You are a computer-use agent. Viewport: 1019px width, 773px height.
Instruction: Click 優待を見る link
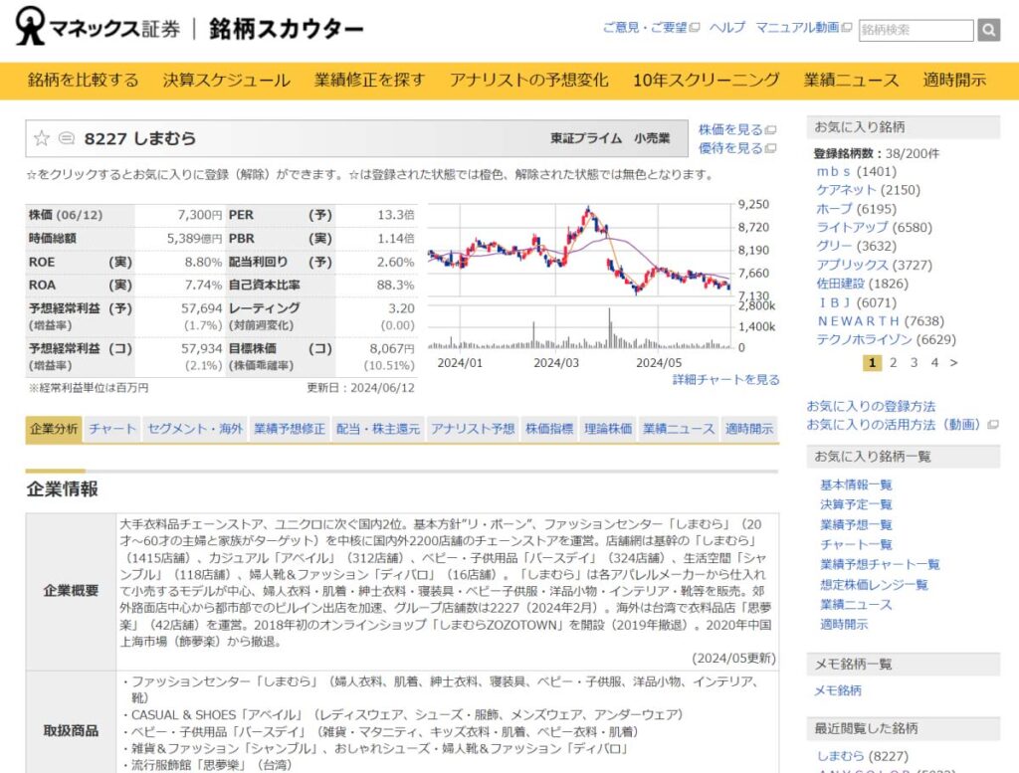730,149
